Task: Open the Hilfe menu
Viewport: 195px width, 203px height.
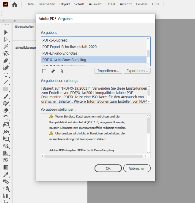Action: click(x=155, y=4)
